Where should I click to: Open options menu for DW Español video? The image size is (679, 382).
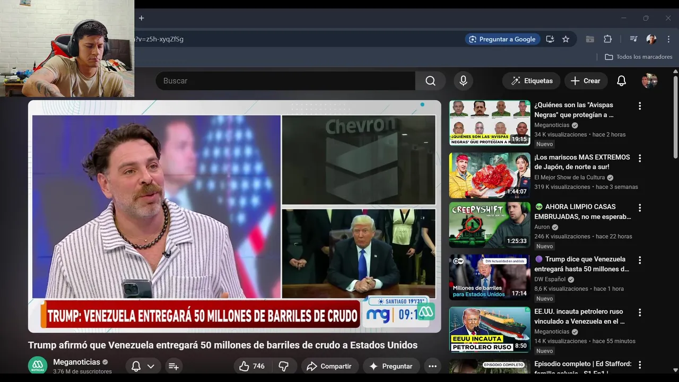[x=639, y=260]
